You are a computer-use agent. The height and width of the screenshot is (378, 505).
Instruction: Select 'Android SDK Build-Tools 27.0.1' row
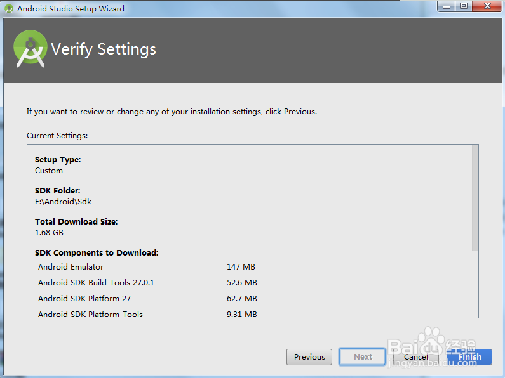[x=147, y=282]
